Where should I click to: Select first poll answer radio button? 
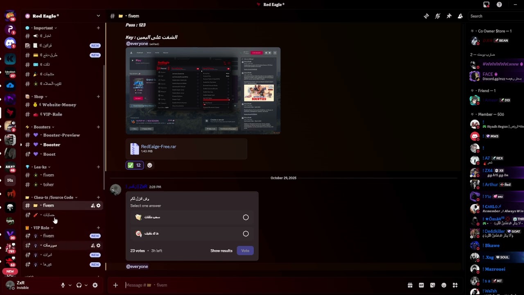246,218
